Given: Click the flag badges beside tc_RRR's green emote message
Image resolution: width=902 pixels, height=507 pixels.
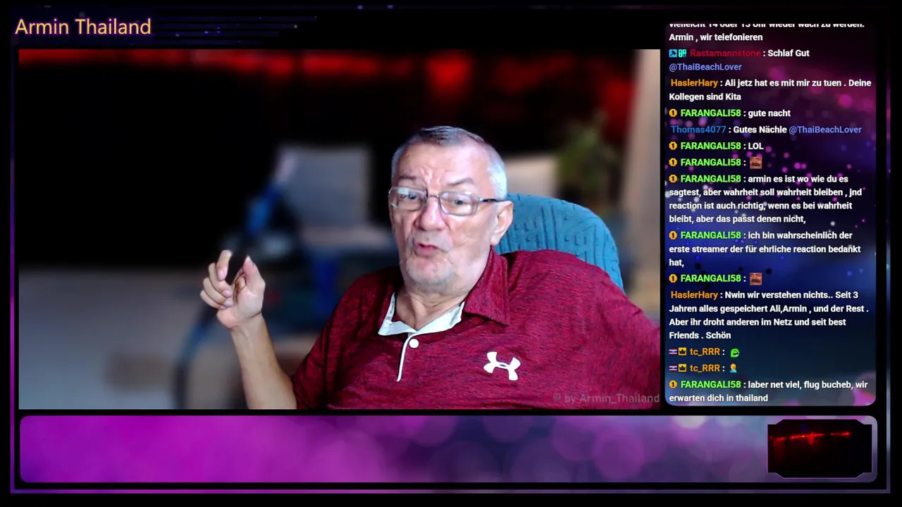Looking at the screenshot, I should 677,352.
